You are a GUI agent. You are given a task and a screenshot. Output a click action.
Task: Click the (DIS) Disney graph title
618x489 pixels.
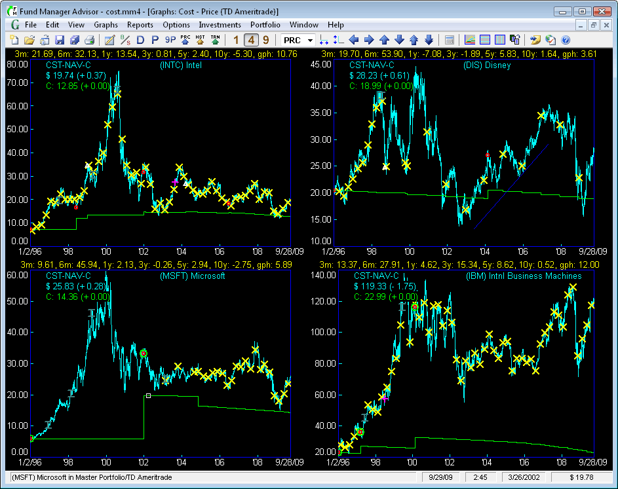pos(487,65)
